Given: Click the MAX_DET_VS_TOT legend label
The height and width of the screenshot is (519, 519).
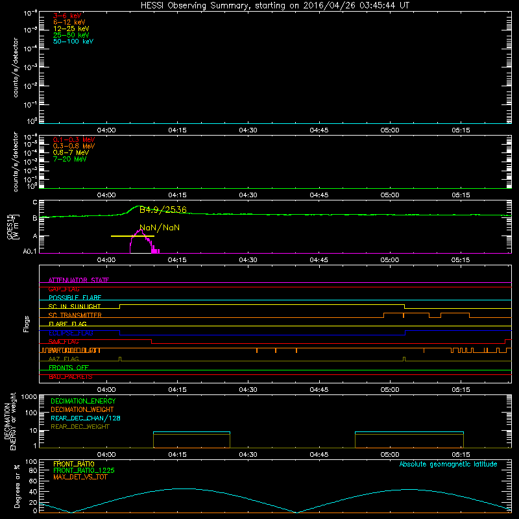Looking at the screenshot, I should [80, 477].
